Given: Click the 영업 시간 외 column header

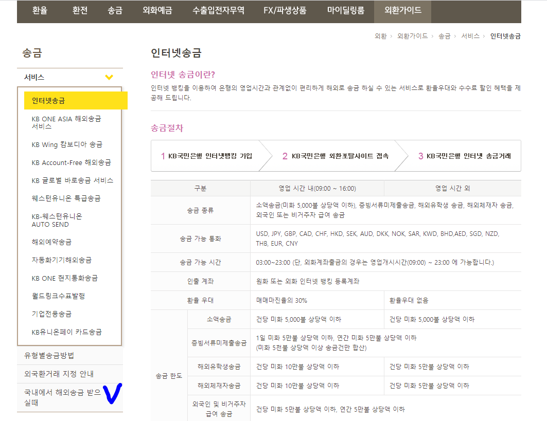Looking at the screenshot, I should [452, 189].
